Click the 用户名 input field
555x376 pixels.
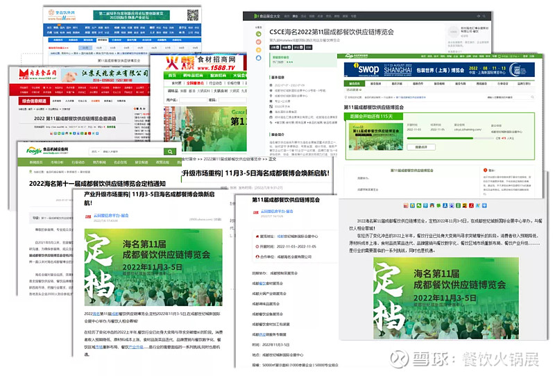click(193, 100)
